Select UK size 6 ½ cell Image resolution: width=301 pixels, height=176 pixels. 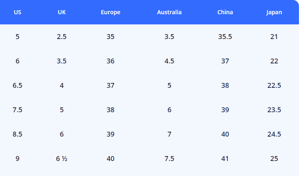click(x=62, y=159)
